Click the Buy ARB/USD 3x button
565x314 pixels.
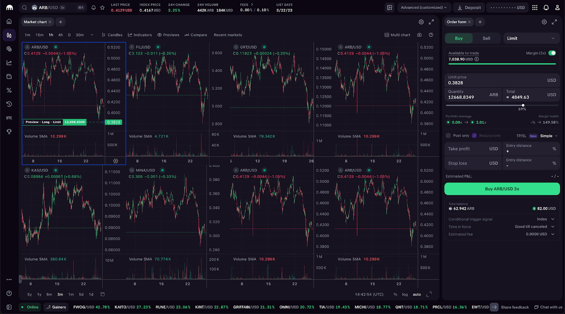pos(502,189)
